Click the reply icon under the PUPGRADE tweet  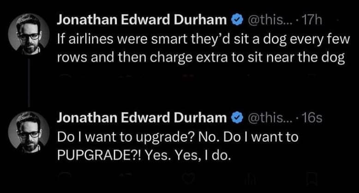tap(63, 178)
